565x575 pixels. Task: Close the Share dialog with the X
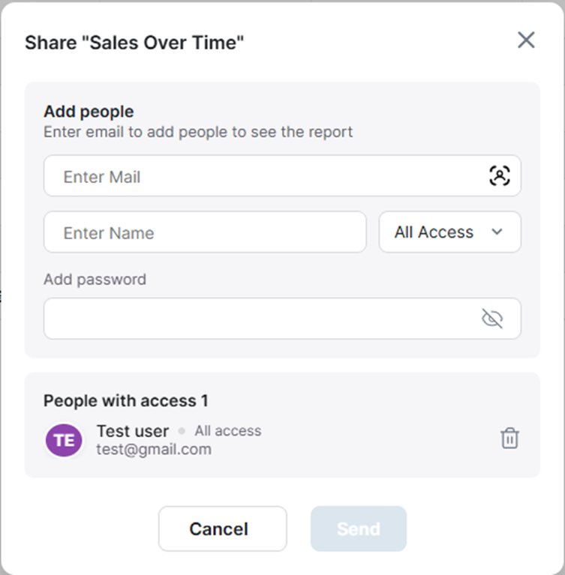[x=526, y=40]
